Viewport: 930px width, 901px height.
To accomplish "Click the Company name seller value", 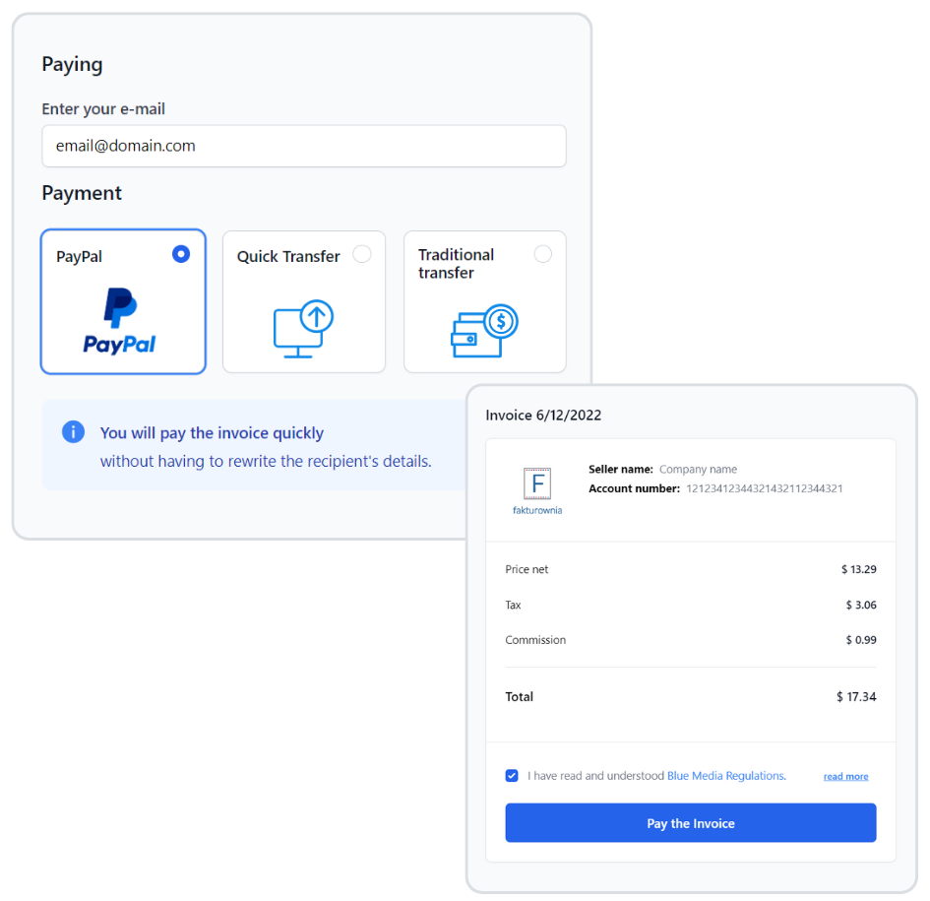I will point(698,470).
